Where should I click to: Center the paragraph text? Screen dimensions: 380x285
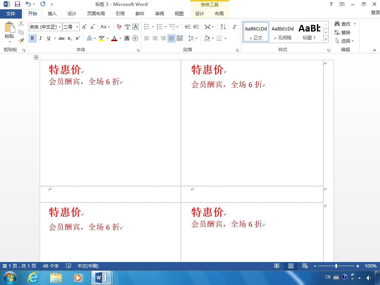tap(155, 38)
